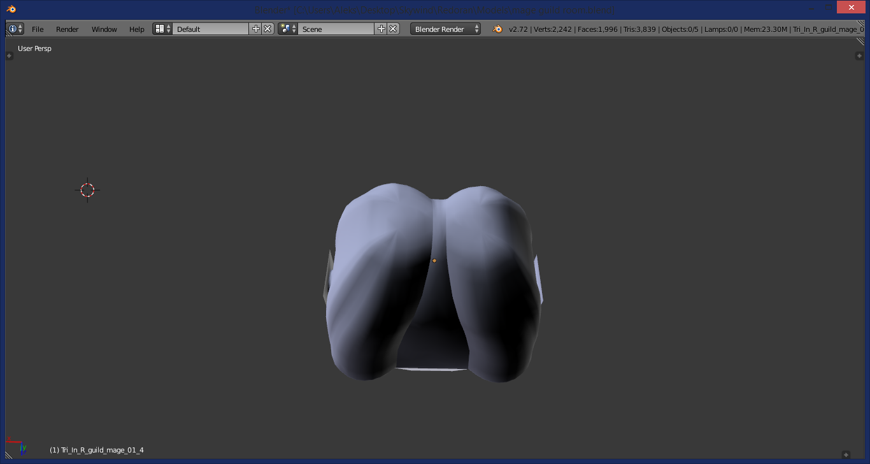Image resolution: width=870 pixels, height=464 pixels.
Task: Click the orange object origin dot
Action: (x=434, y=261)
